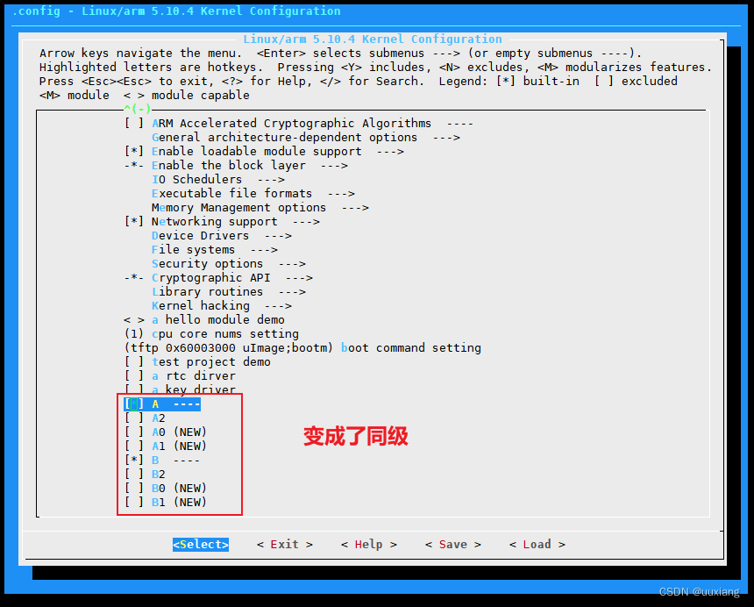Open the Library routines submenu

pos(229,292)
